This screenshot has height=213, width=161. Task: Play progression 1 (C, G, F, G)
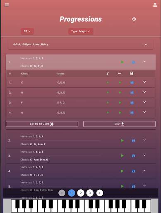click(122, 62)
